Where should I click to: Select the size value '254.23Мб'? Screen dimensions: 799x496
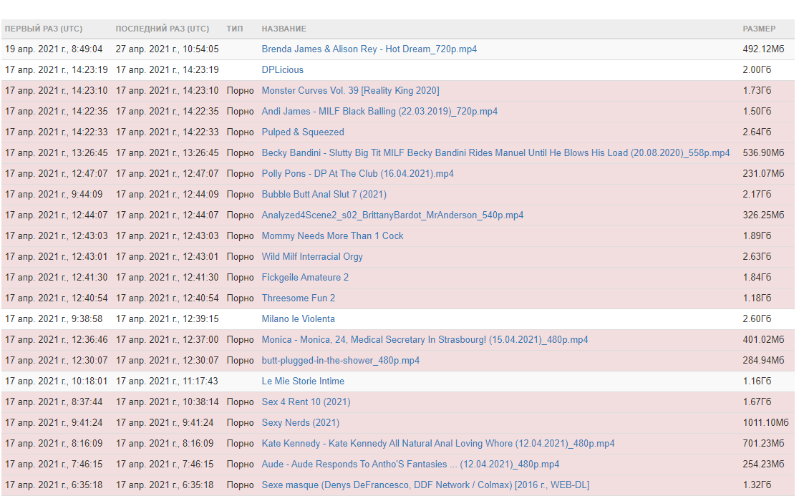coord(763,465)
